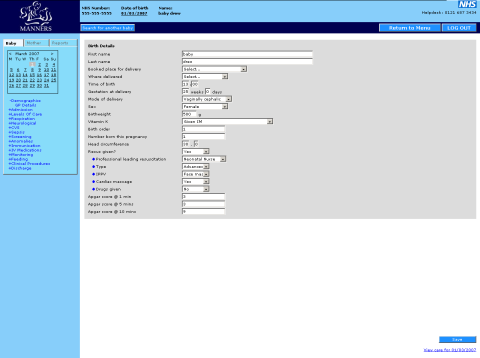480x358 pixels.
Task: Open Booked place for delivery dropdown
Action: tap(214, 69)
